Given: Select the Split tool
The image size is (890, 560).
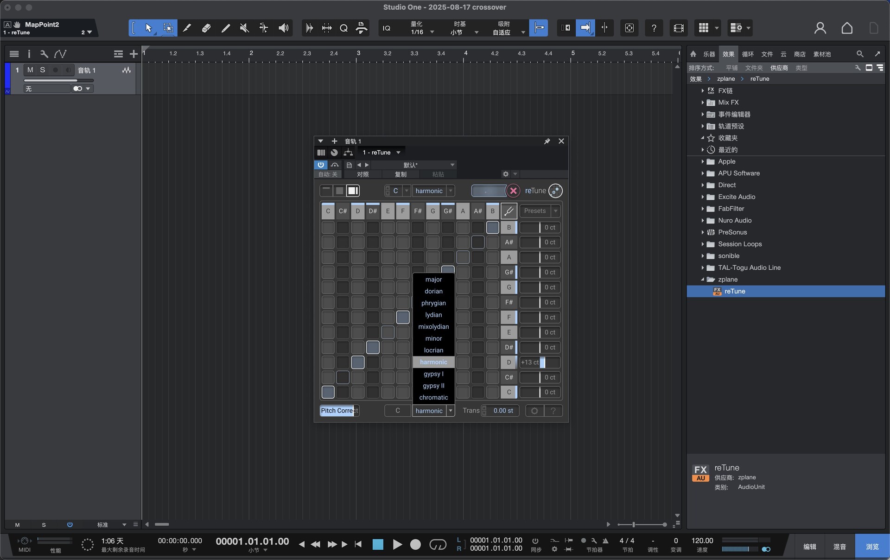Looking at the screenshot, I should pos(187,28).
